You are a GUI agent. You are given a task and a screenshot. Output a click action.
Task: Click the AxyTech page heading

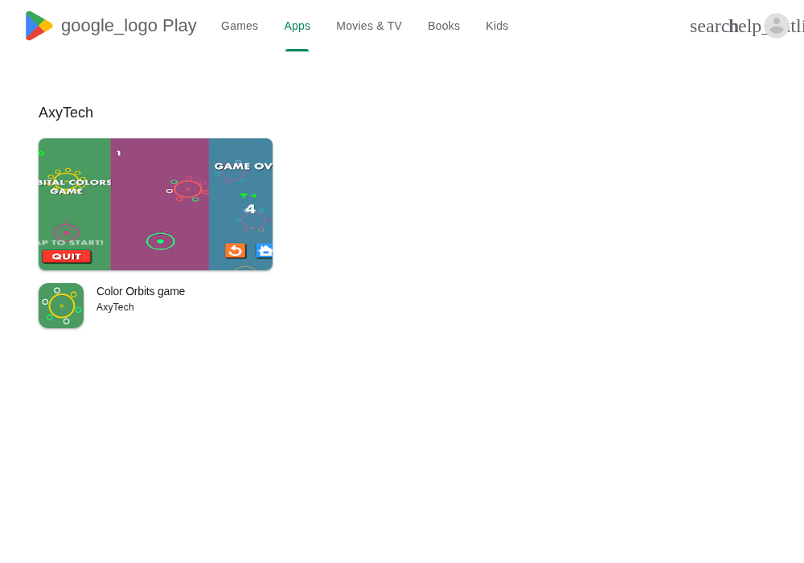click(66, 113)
